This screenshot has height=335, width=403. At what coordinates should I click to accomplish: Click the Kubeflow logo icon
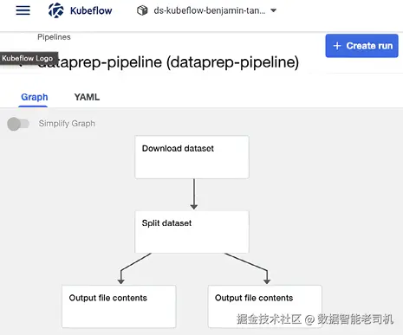(x=56, y=10)
